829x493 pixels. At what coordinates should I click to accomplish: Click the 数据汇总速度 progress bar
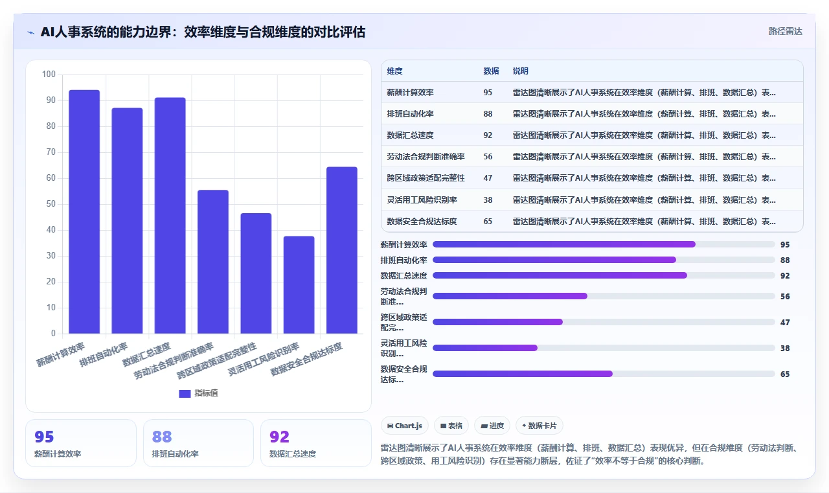point(604,275)
